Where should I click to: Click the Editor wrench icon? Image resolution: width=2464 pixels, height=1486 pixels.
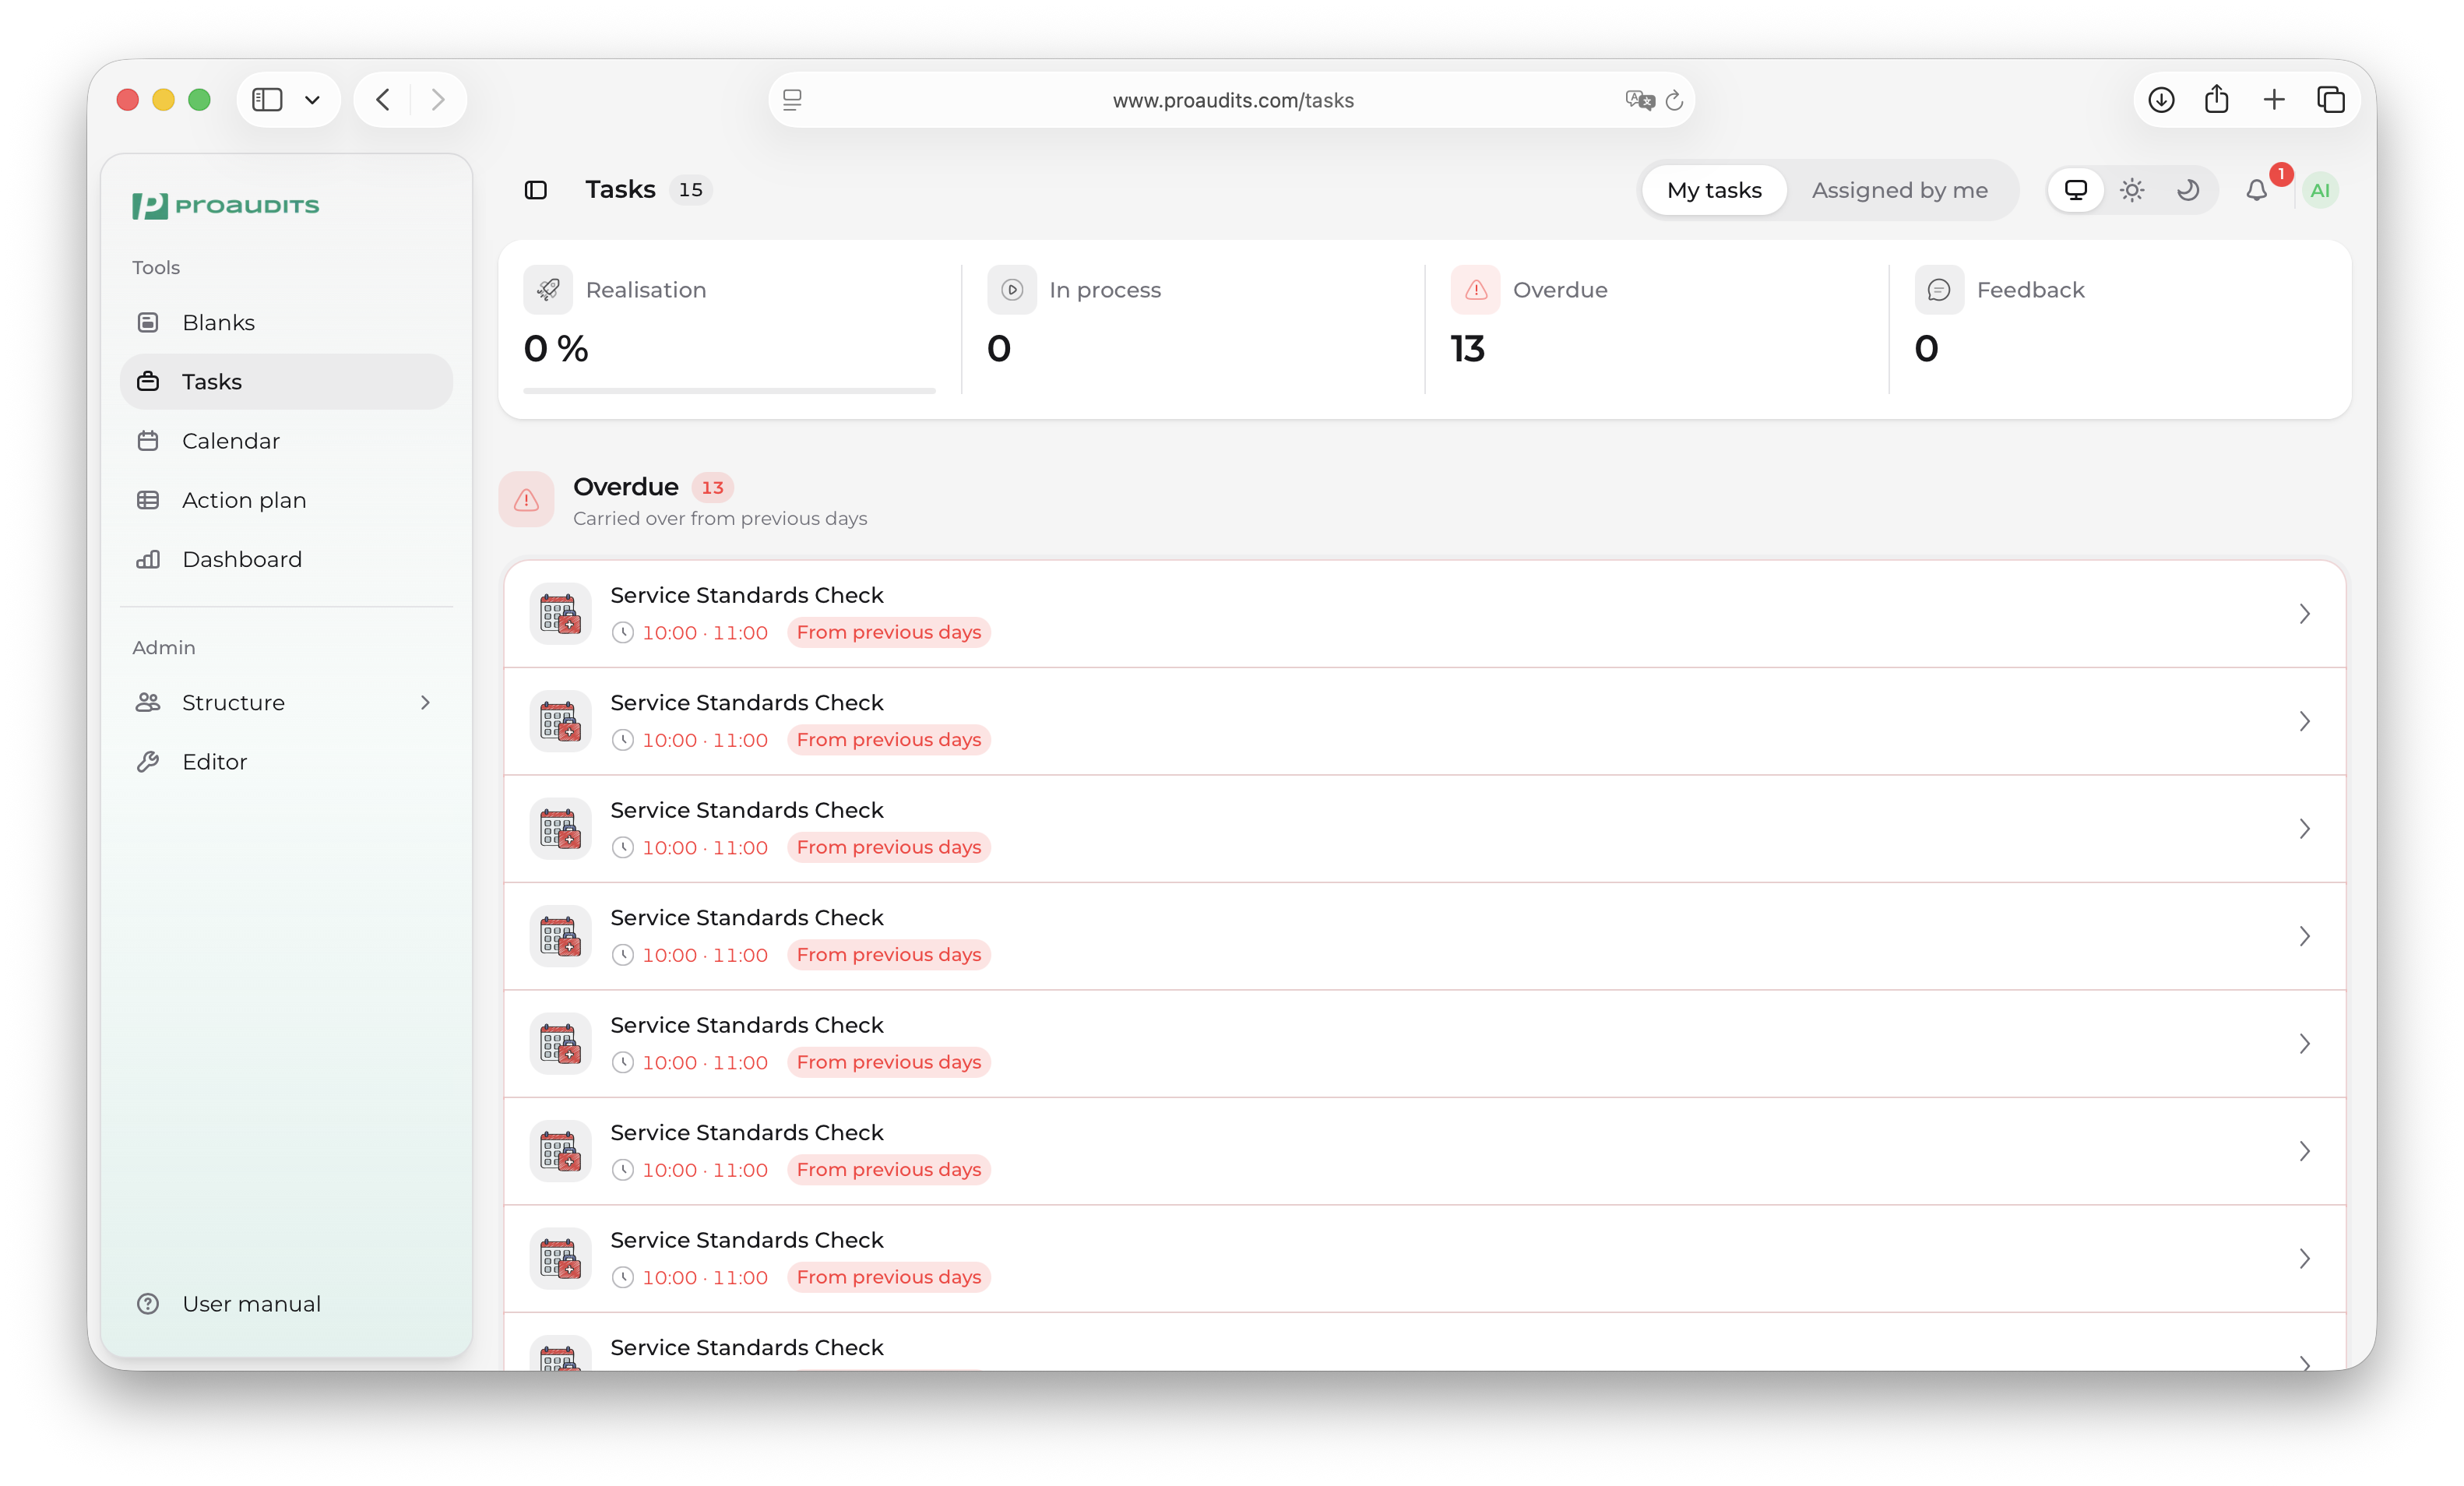coord(148,762)
